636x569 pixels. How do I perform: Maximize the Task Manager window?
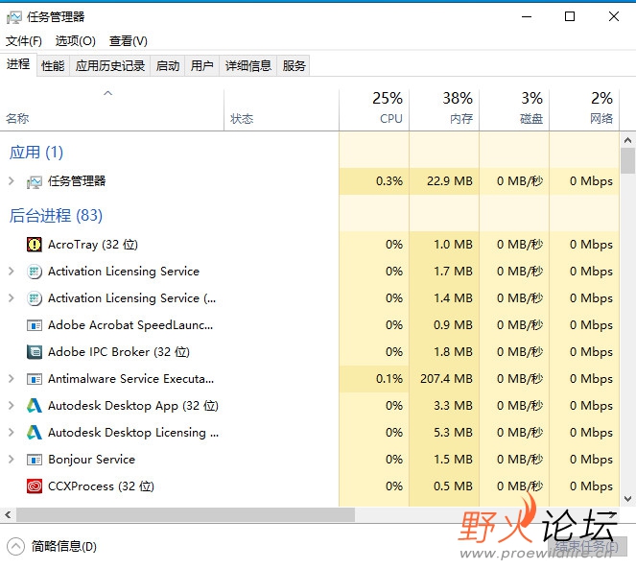point(570,16)
